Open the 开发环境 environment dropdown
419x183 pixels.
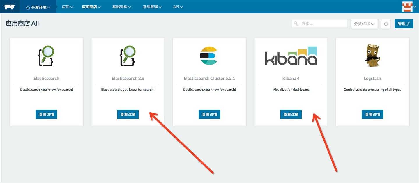(x=38, y=7)
